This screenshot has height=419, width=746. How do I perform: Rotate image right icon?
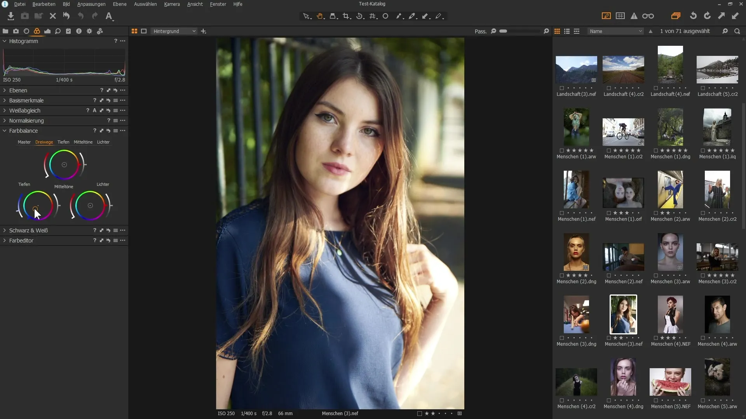click(708, 16)
